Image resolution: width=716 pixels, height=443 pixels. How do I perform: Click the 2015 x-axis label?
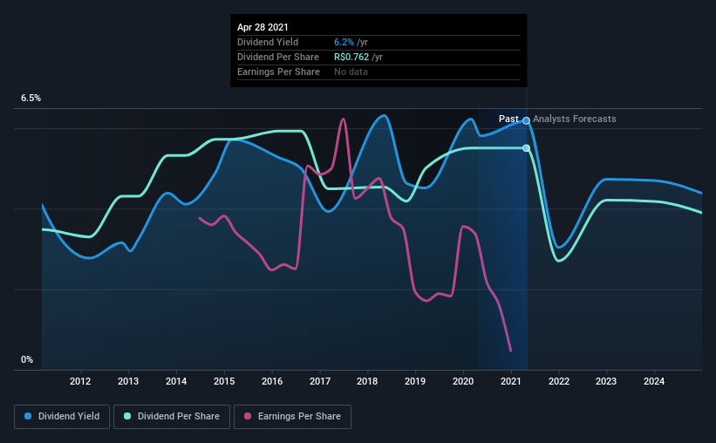click(x=224, y=381)
